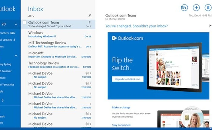Click the 'Thu, Dec 6 6:48 PM' timestamp
Viewport: 212px width, 130px height.
coord(200,15)
